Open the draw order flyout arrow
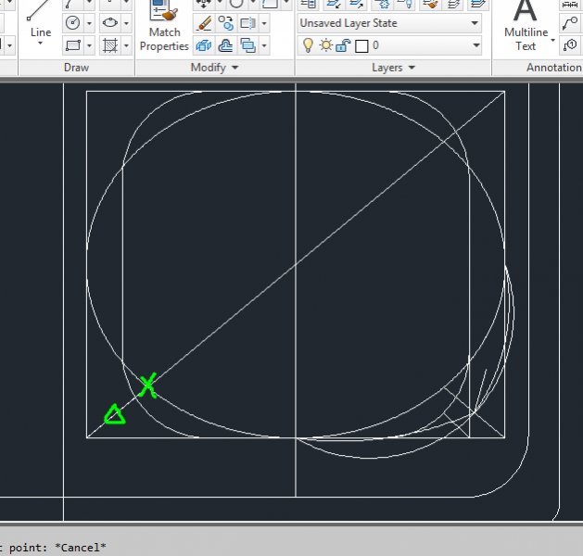The height and width of the screenshot is (556, 583). click(264, 45)
